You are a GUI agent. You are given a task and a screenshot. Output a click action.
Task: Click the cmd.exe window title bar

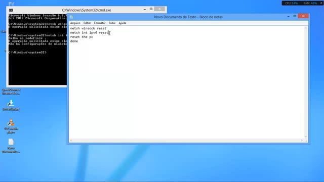tap(87, 10)
